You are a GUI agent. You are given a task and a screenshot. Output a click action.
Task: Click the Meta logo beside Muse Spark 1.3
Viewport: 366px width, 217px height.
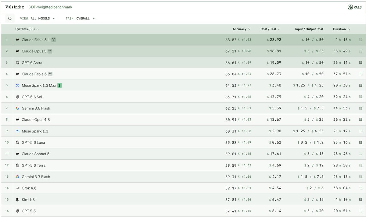pyautogui.click(x=18, y=131)
